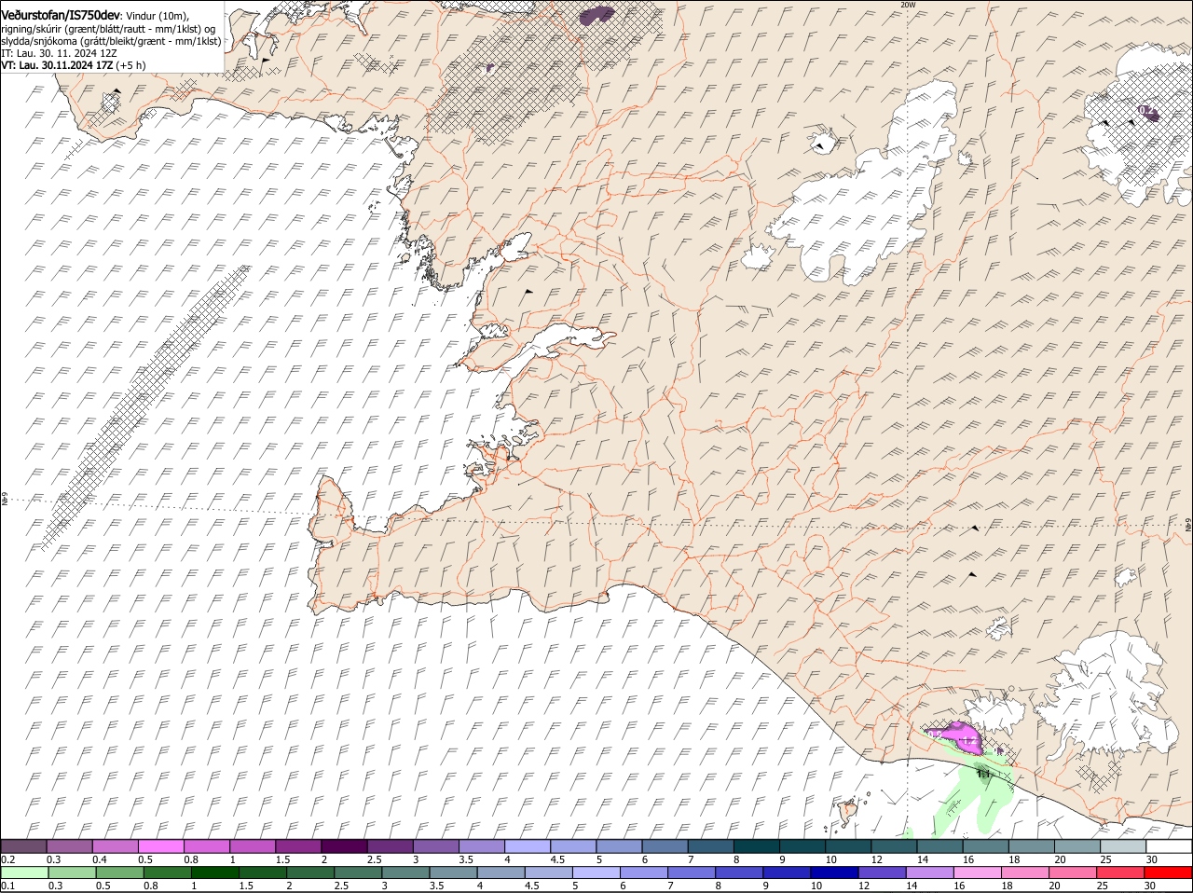Pick the lower-row swatch labelled 0.3
This screenshot has height=893, width=1193.
[x=71, y=873]
